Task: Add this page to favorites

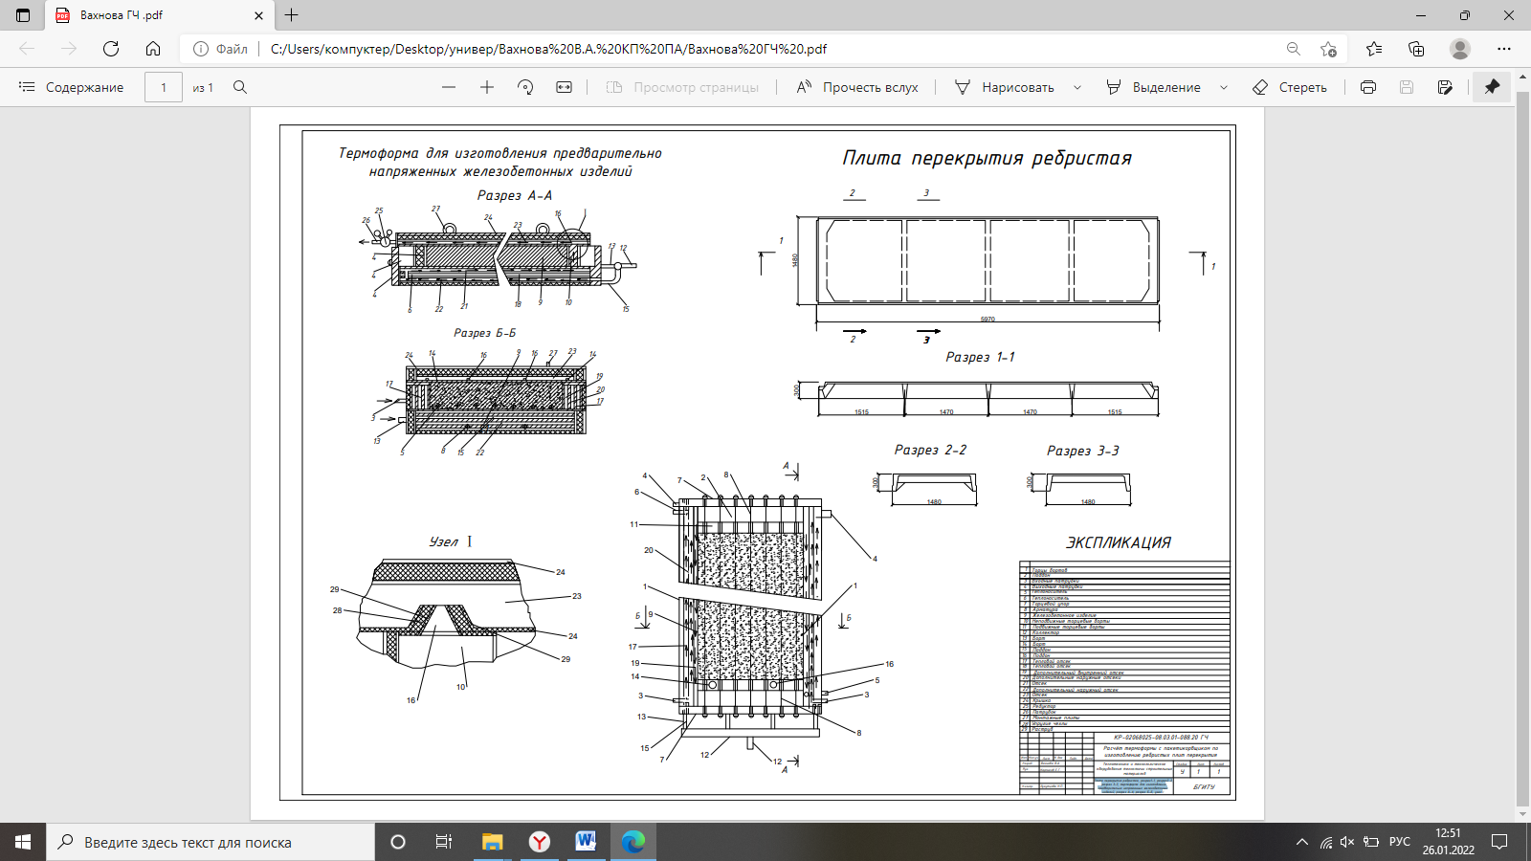Action: 1328,49
